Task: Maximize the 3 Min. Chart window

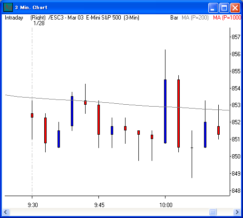Action: [224, 8]
